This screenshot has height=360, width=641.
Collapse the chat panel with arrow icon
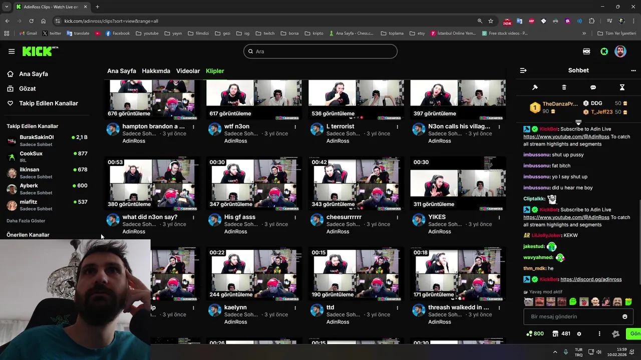[523, 70]
